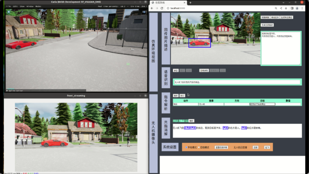Click the share icon in the address bar

281,8
